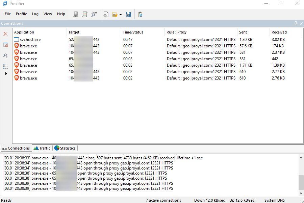Viewport: 304px width, 203px height.
Task: Open the Help menu
Action: pos(61,14)
